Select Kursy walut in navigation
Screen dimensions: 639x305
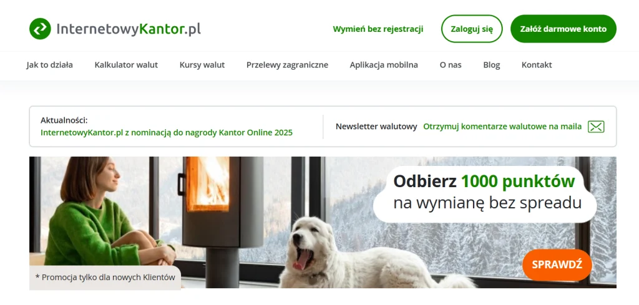click(x=202, y=65)
